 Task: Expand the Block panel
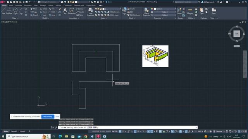point(132,18)
